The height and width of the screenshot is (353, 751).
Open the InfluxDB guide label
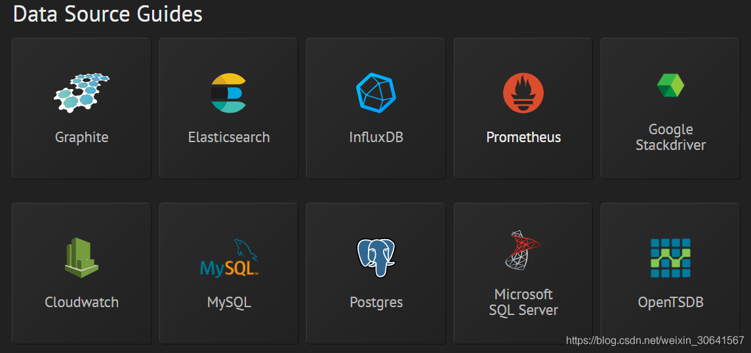coord(376,138)
